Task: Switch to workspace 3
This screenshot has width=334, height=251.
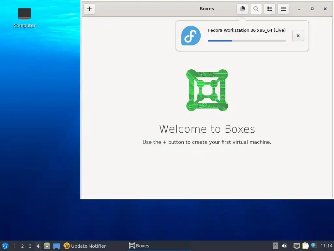Action: click(x=30, y=246)
